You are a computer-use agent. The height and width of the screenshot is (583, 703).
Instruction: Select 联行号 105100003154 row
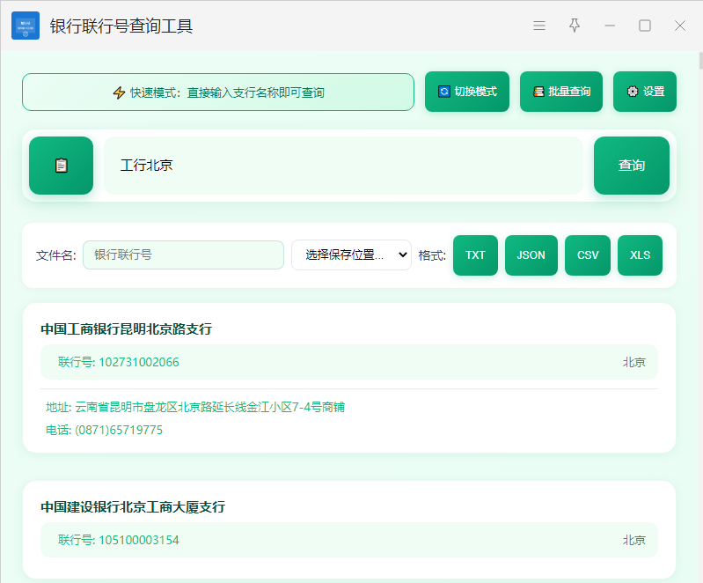(348, 540)
